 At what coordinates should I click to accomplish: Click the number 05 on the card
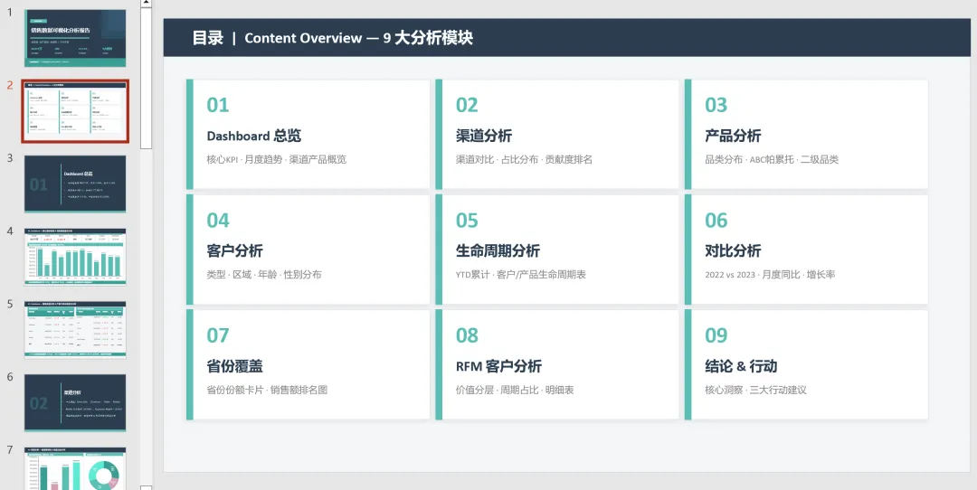pos(468,221)
